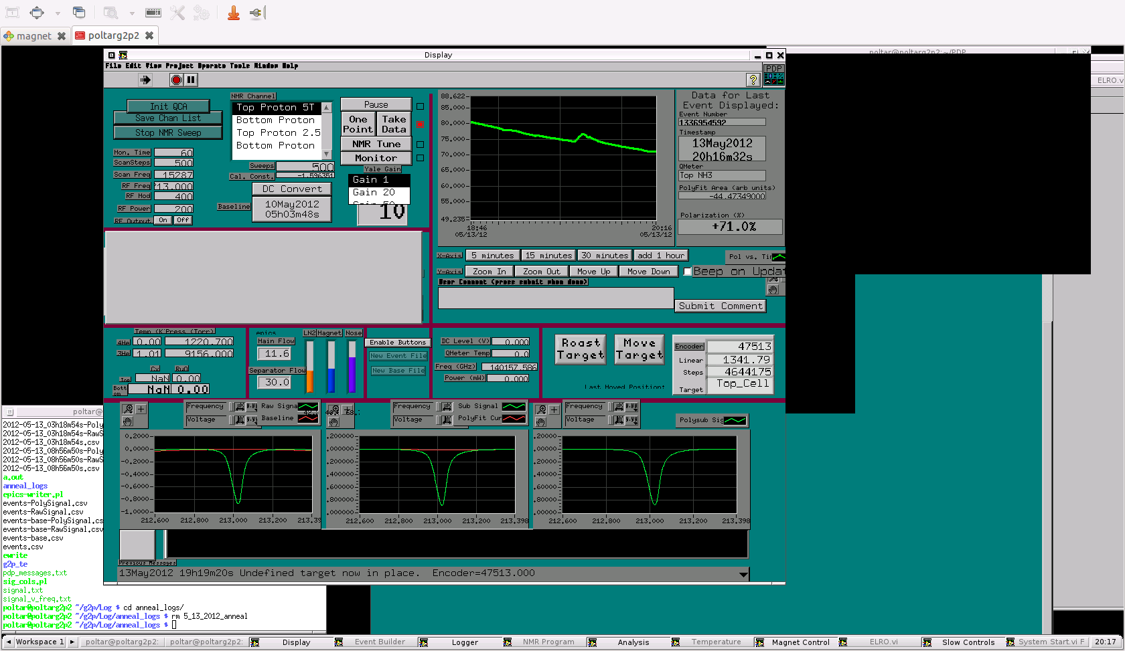This screenshot has width=1125, height=651.
Task: Open Tools menu in Display window
Action: [240, 66]
